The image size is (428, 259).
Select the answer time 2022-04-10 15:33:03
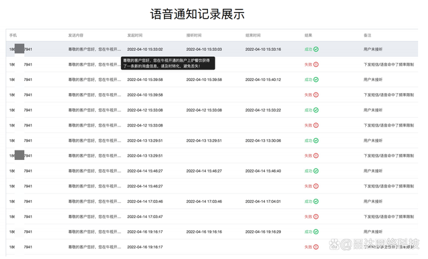tap(204, 50)
